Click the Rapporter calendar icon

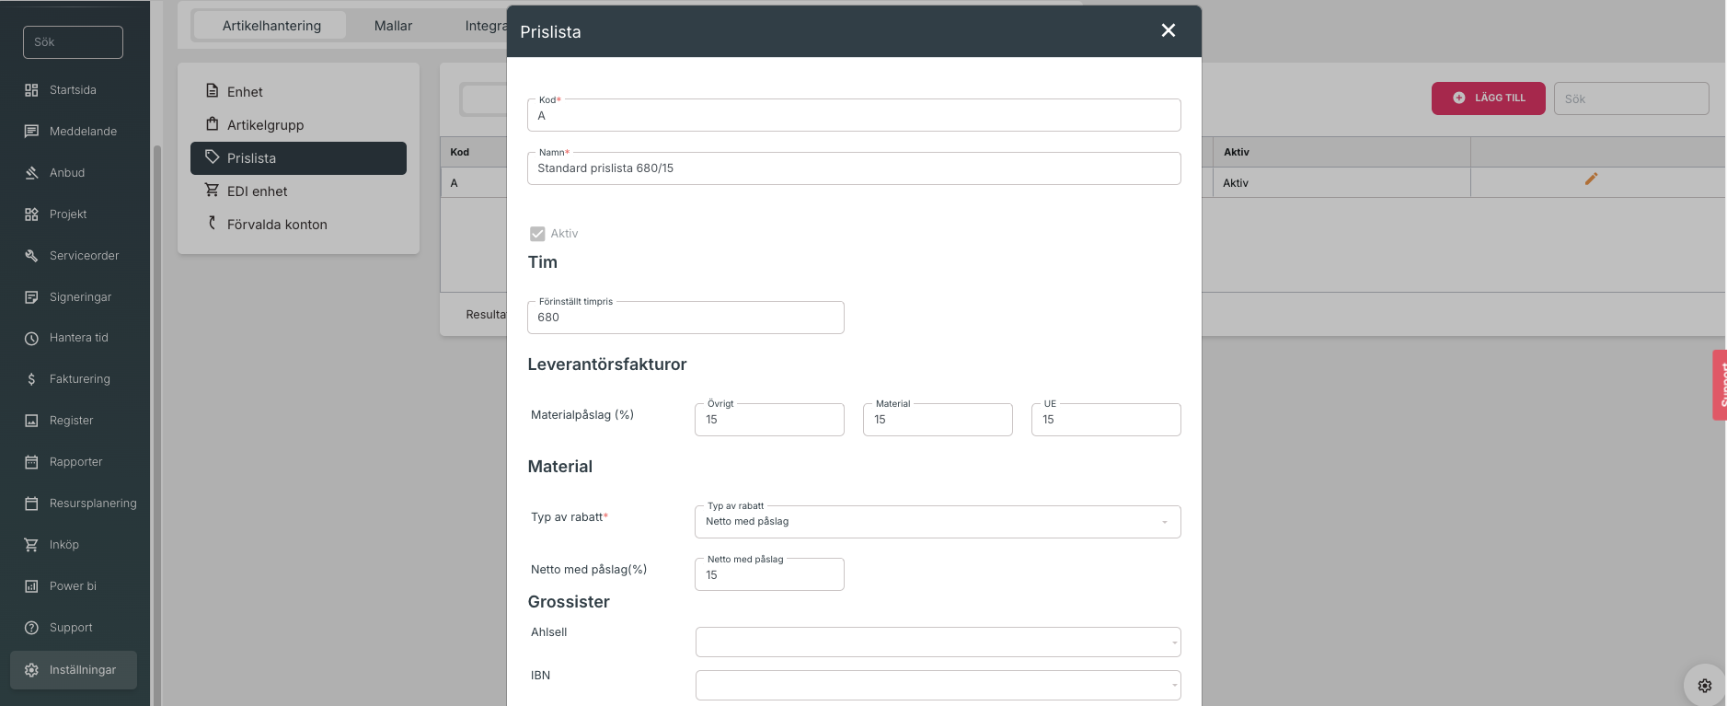click(31, 462)
